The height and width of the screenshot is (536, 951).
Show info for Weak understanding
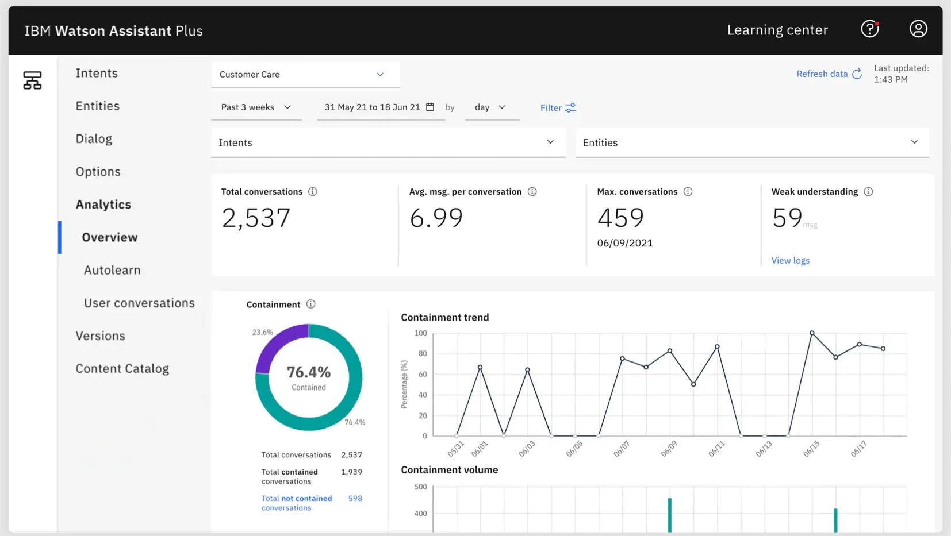tap(868, 192)
